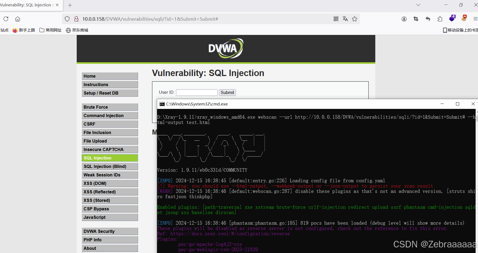Open the CSRF vulnerability page
The image size is (478, 253).
(110, 124)
